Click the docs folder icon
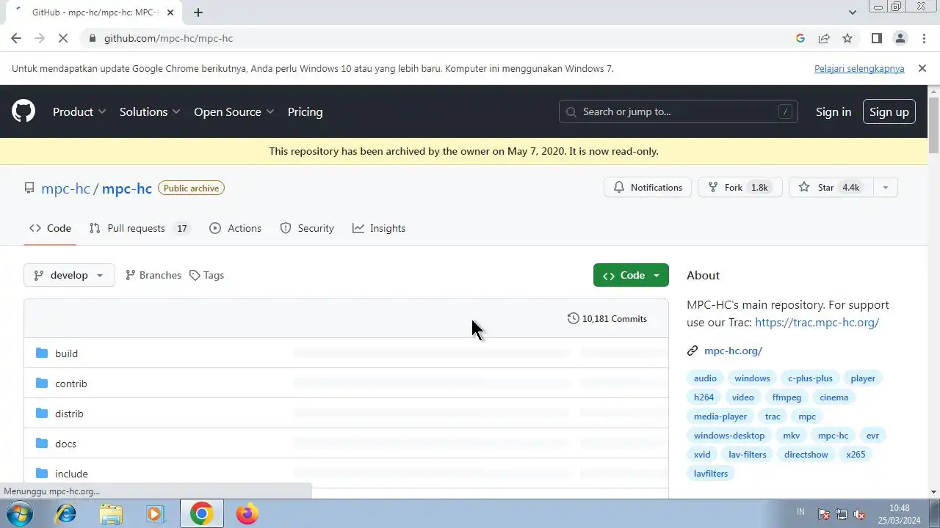Screen dimensions: 940x528 pyautogui.click(x=42, y=444)
